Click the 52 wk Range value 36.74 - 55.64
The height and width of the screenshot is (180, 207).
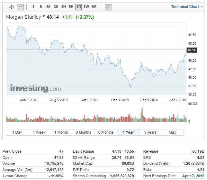[x=123, y=157]
